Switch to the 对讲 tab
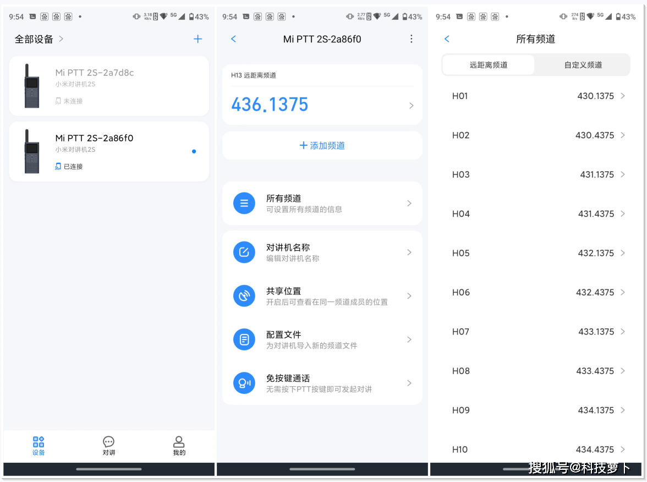647x482 pixels. point(109,446)
